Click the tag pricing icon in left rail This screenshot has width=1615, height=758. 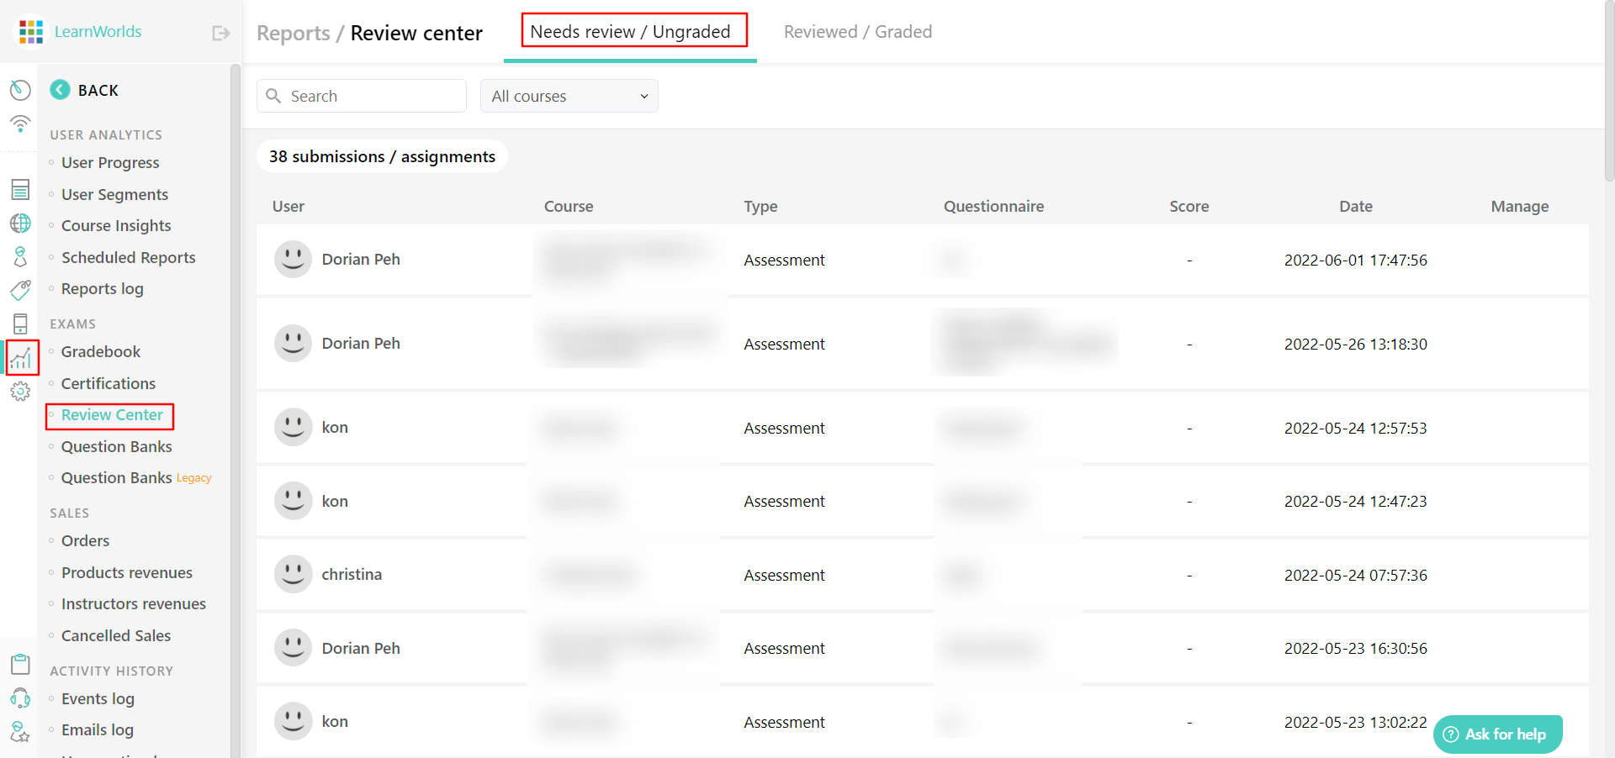tap(20, 290)
